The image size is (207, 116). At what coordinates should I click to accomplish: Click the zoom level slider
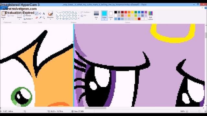pyautogui.click(x=199, y=111)
